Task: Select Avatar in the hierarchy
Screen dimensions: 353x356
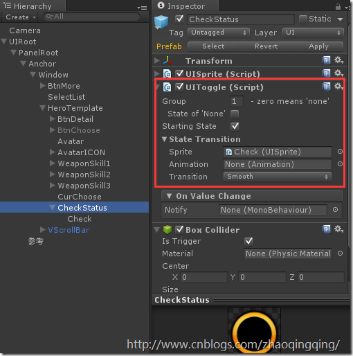Action: pos(71,141)
